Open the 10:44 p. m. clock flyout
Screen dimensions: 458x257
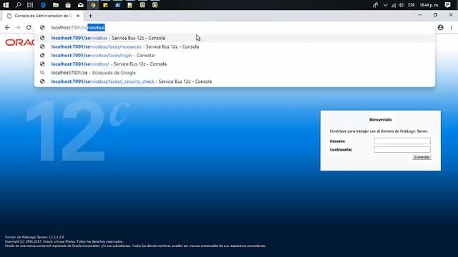click(x=429, y=5)
